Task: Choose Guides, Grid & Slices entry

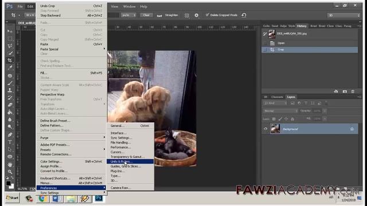Action: coord(130,167)
